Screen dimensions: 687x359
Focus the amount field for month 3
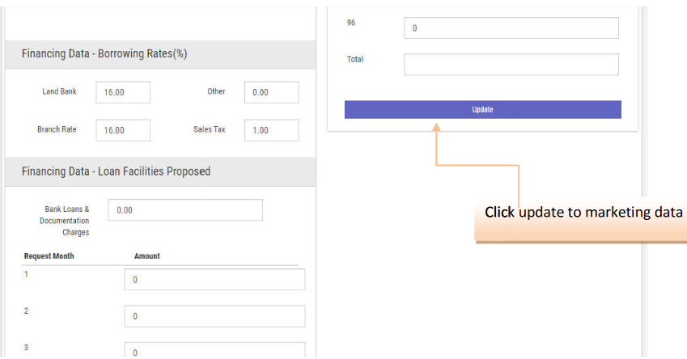[214, 351]
